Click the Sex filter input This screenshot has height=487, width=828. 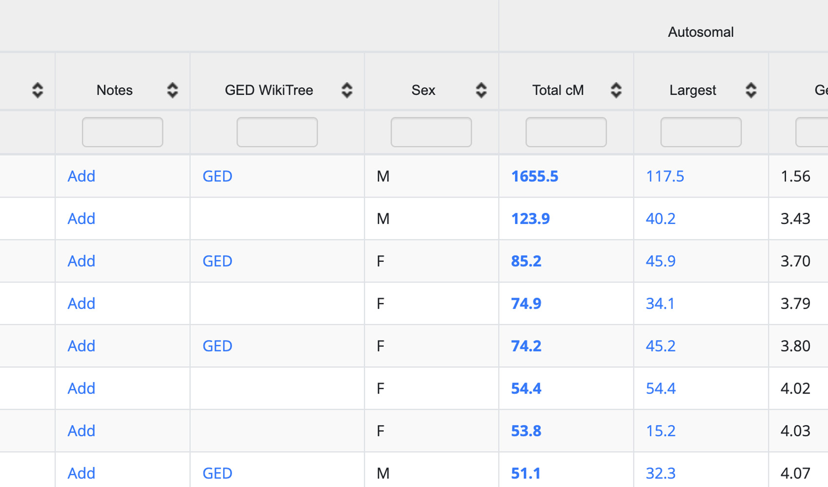[x=431, y=132]
